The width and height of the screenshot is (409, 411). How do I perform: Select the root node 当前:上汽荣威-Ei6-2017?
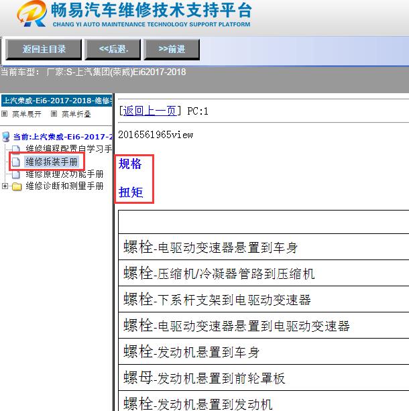click(x=62, y=137)
